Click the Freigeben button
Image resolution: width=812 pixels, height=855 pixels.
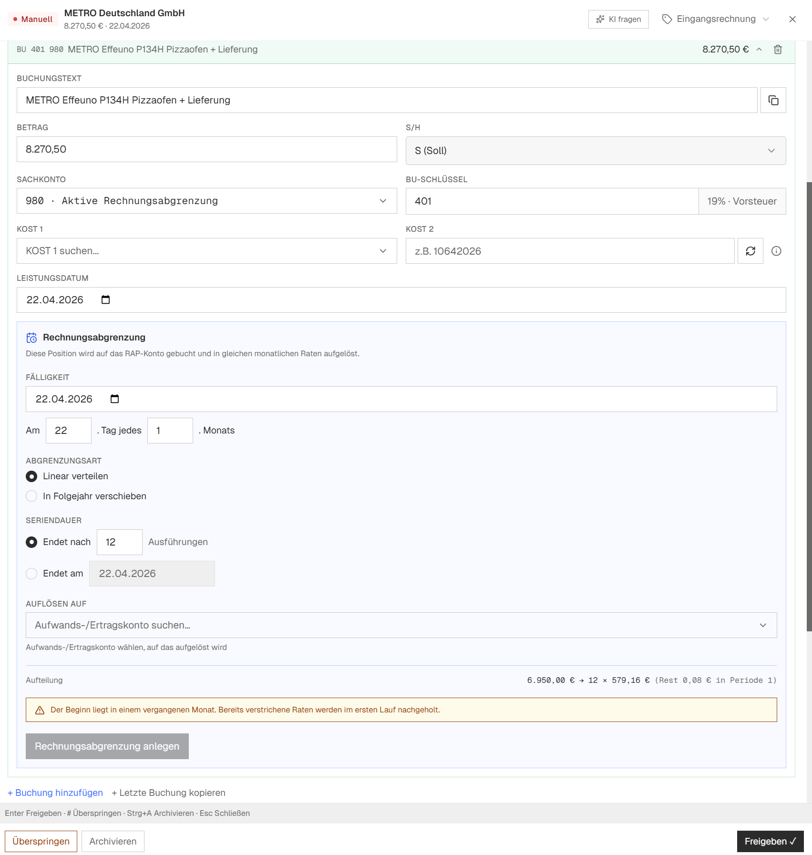tap(770, 841)
